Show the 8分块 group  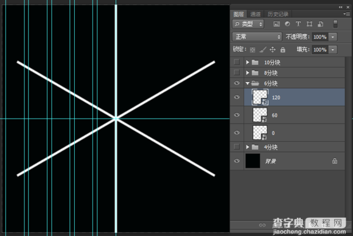point(237,72)
